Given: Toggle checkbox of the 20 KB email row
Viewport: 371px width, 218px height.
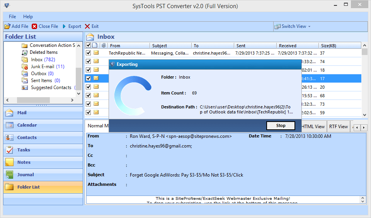Looking at the screenshot, I should [88, 87].
